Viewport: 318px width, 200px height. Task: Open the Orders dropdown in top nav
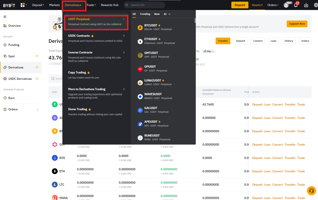pyautogui.click(x=273, y=5)
